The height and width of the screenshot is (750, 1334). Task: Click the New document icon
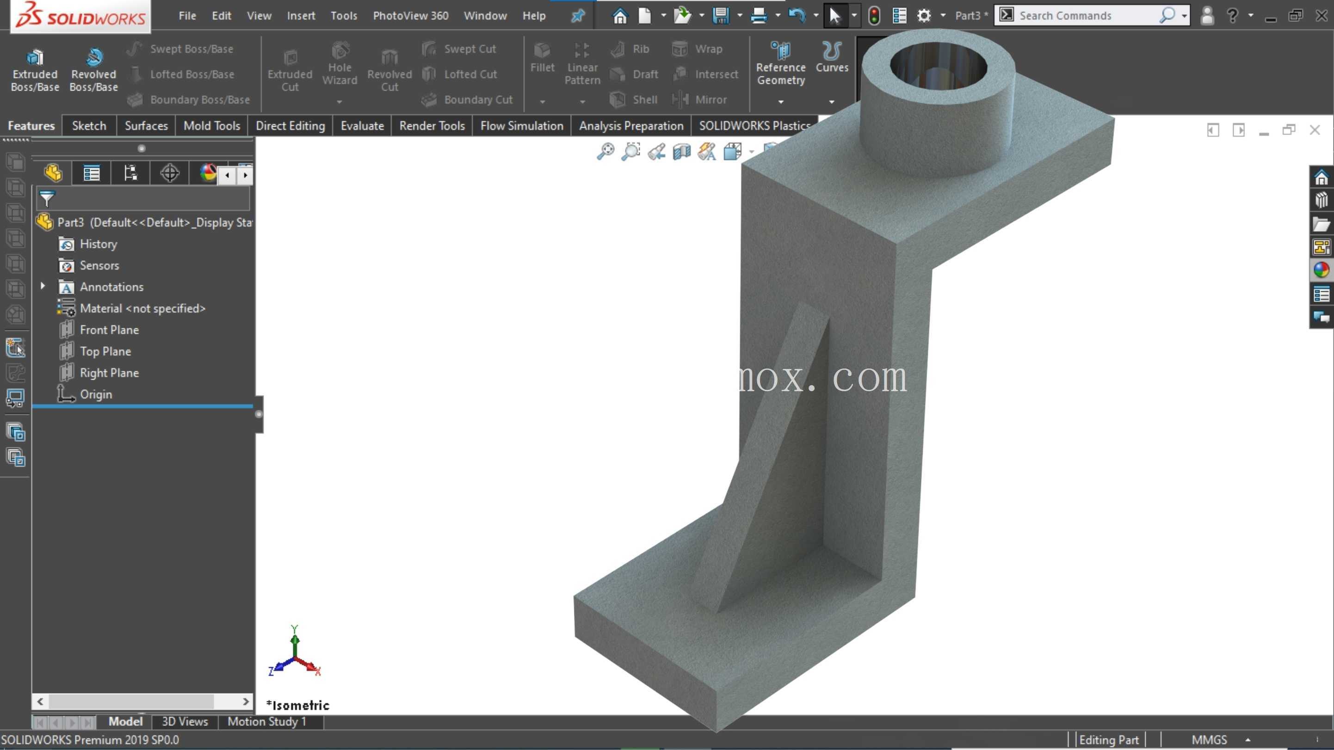click(645, 16)
